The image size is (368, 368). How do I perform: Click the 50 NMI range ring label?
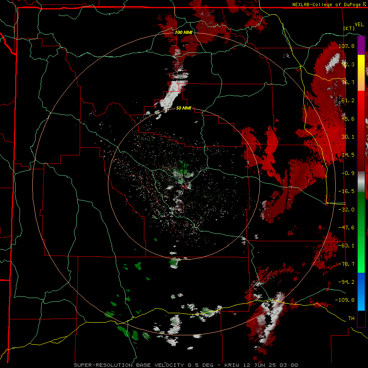(x=184, y=108)
